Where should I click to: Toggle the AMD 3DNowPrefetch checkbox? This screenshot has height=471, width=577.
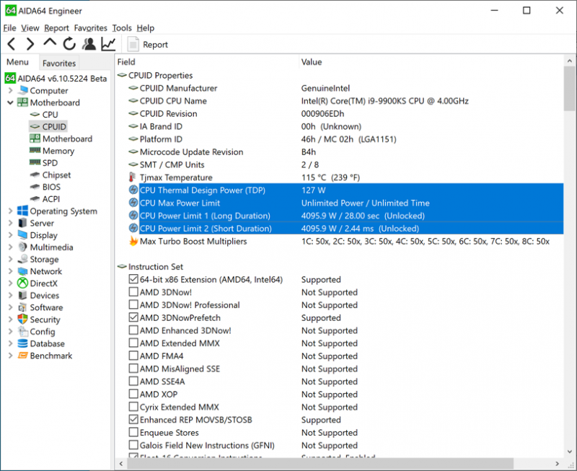pyautogui.click(x=133, y=317)
